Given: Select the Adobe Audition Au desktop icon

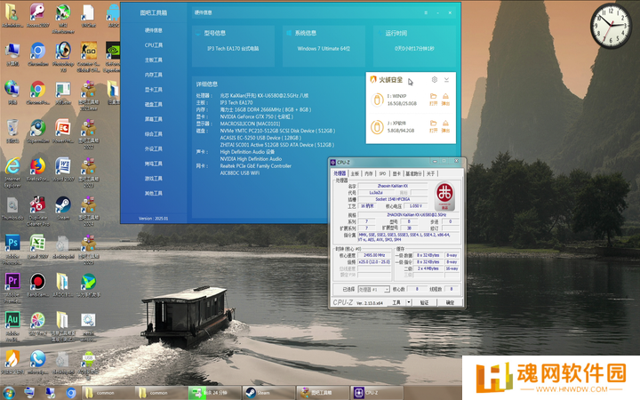Looking at the screenshot, I should coord(12,326).
